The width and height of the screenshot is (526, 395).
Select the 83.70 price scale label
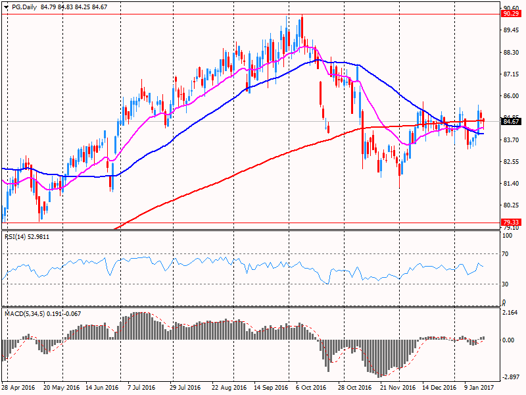pos(512,140)
